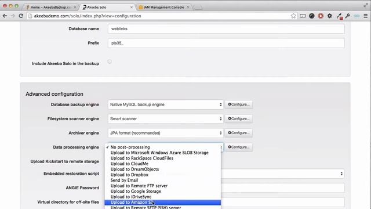The width and height of the screenshot is (371, 209).
Task: Bookmark page with the star icon
Action: click(293, 16)
